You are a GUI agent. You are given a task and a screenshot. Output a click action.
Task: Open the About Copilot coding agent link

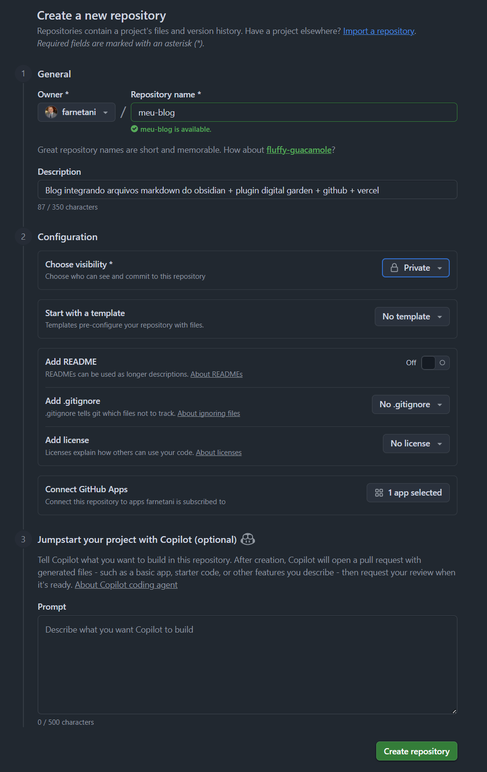pos(126,585)
